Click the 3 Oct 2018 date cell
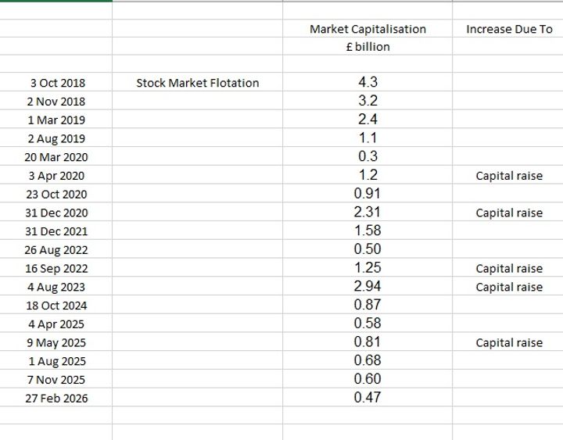This screenshot has height=440, width=563. [x=57, y=83]
